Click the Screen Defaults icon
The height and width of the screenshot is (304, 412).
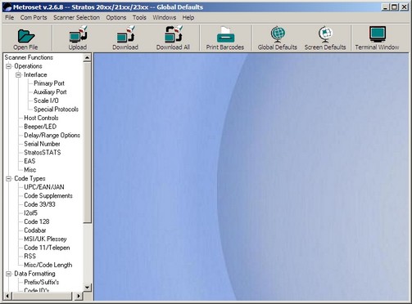point(325,34)
